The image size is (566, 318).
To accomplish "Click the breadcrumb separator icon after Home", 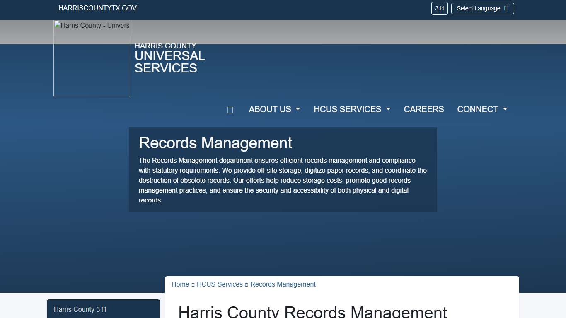I will point(192,284).
